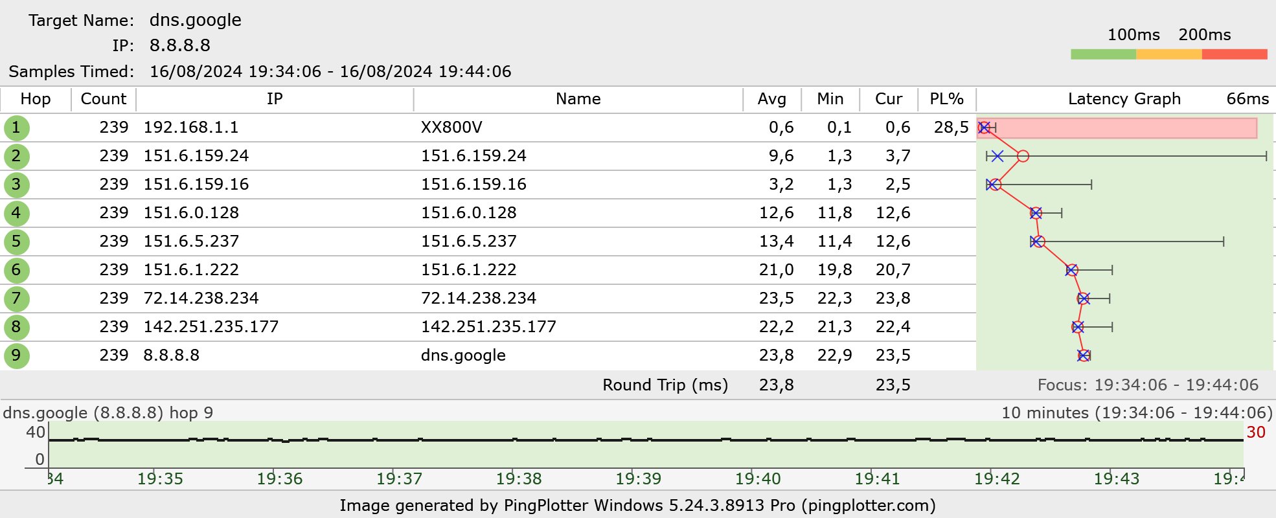1276x518 pixels.
Task: Click the red 200ms legend color bar
Action: coord(1234,54)
